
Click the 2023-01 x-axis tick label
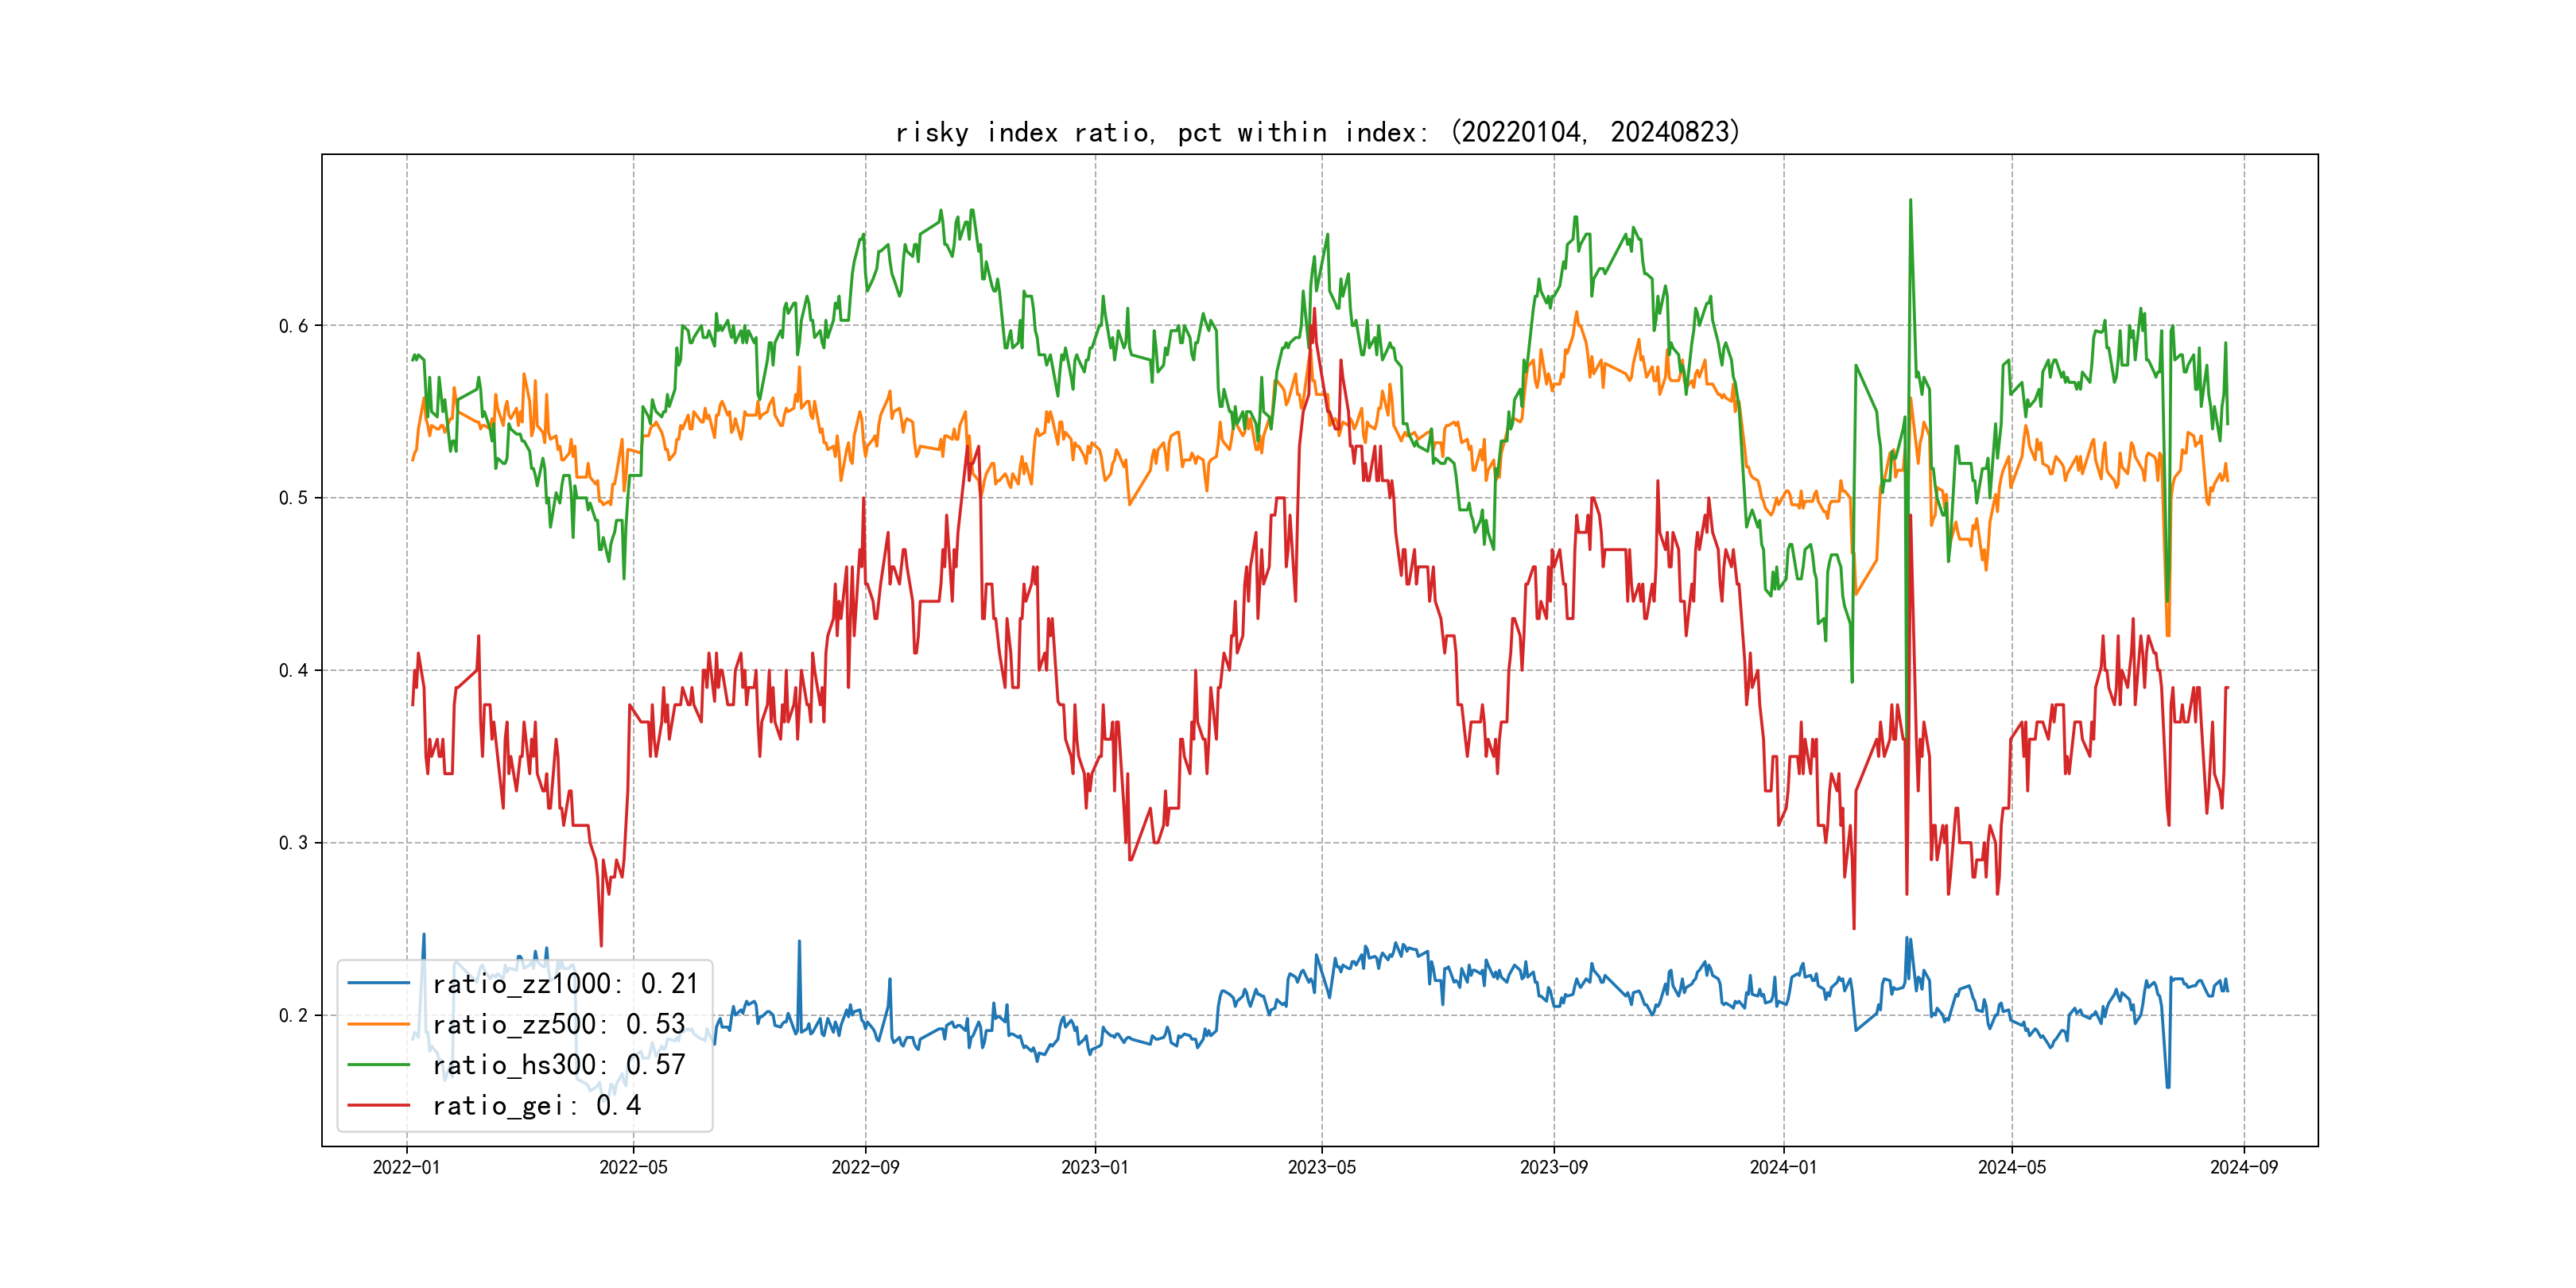tap(1094, 1167)
